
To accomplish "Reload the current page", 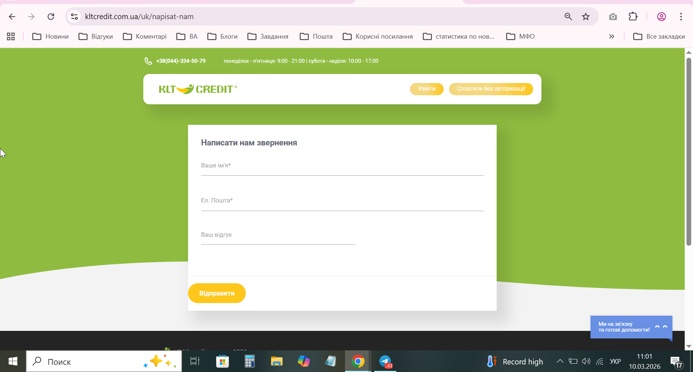I will tap(51, 17).
